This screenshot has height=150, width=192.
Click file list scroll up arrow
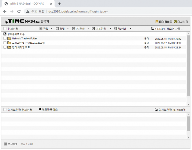tap(188, 34)
